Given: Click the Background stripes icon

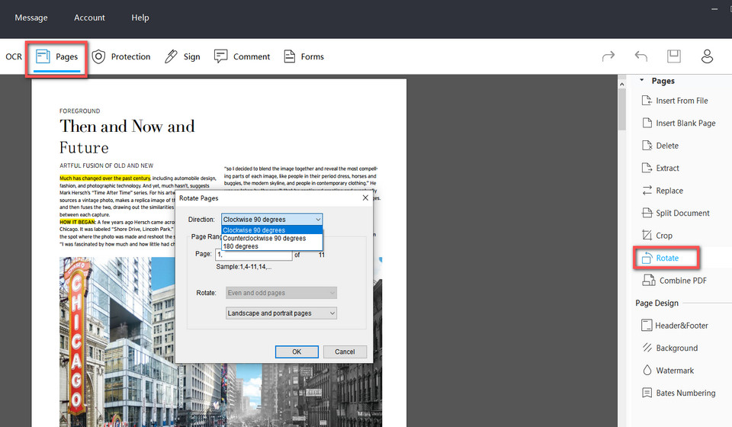Looking at the screenshot, I should tap(647, 348).
